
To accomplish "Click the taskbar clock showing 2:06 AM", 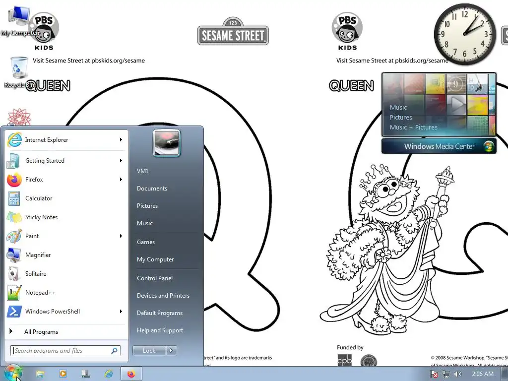I will (x=483, y=374).
